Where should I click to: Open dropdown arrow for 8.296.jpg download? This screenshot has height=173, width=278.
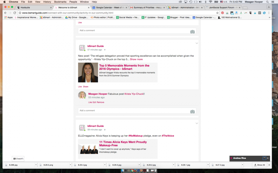[x=36, y=165]
